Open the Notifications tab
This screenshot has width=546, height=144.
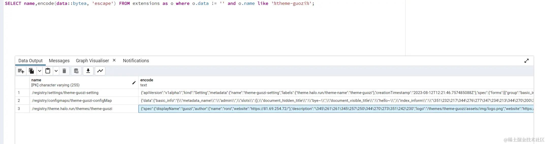[136, 61]
